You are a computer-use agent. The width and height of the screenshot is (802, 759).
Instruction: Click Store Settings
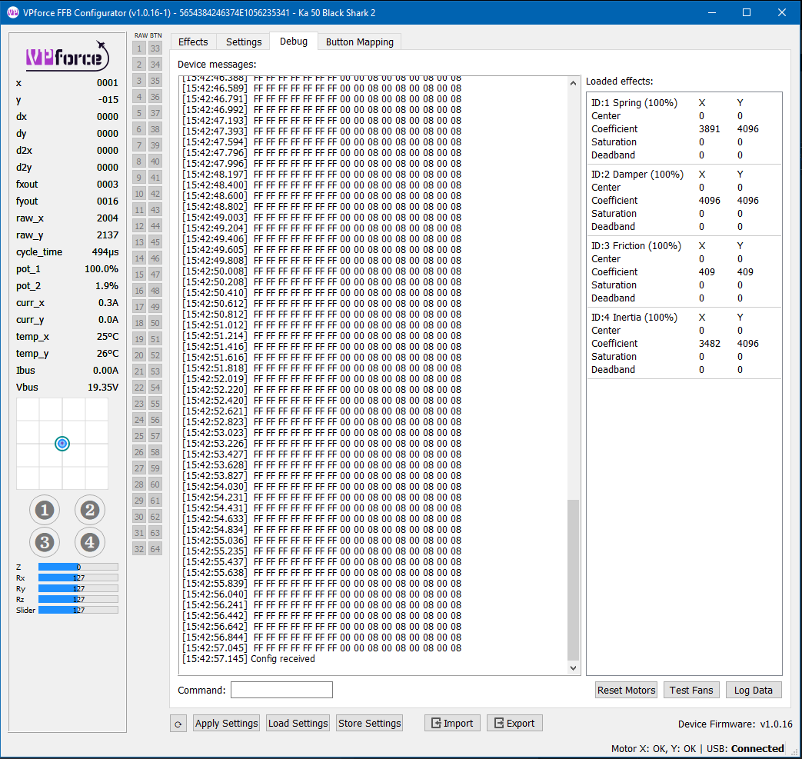(x=369, y=723)
